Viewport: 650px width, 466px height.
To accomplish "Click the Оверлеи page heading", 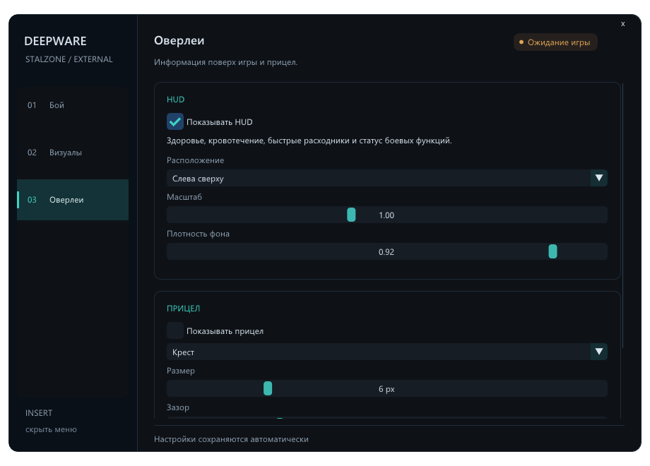I will pos(179,40).
